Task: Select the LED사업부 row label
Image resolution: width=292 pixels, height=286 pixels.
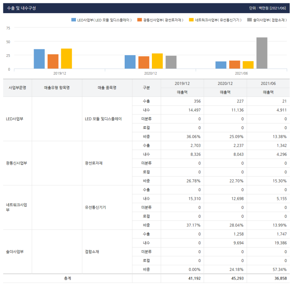Action: (x=14, y=119)
